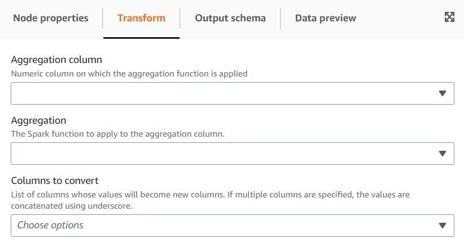
Task: Click the "Spark function to apply" description
Action: [118, 134]
